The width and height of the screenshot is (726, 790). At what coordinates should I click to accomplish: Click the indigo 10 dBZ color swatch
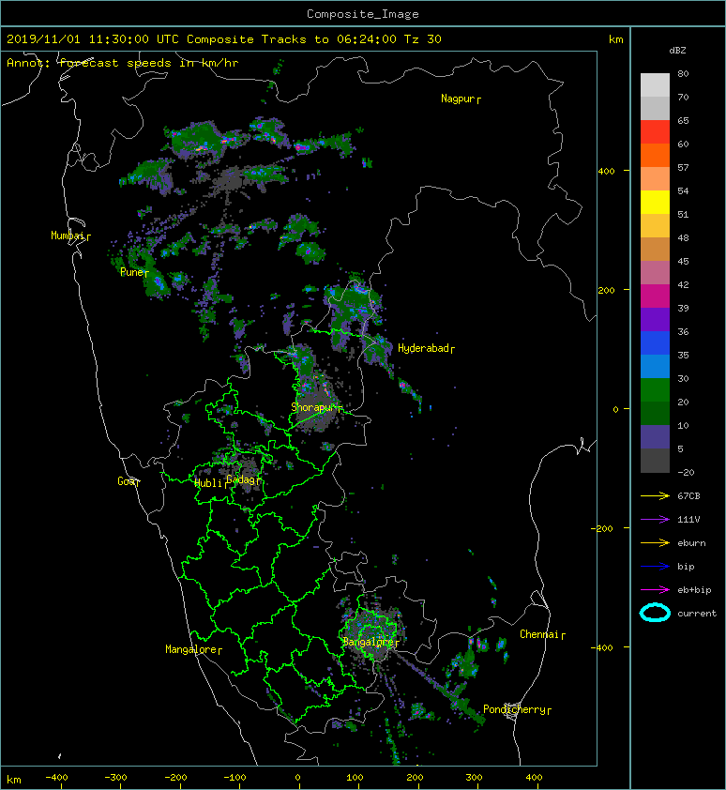click(x=655, y=437)
